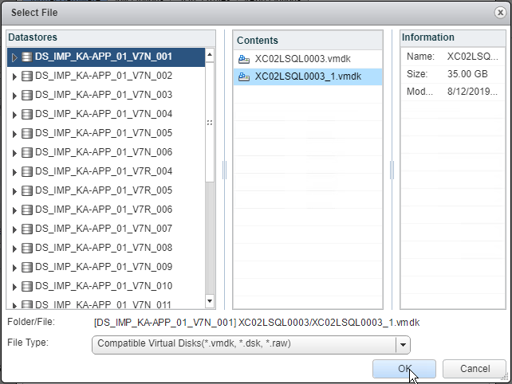Open the File Type dropdown
This screenshot has height=384, width=512.
[x=403, y=344]
